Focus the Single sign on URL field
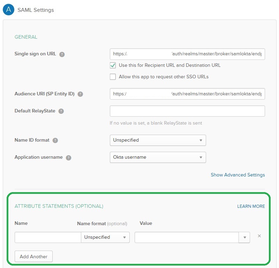Image resolution: width=279 pixels, height=268 pixels. click(x=187, y=54)
